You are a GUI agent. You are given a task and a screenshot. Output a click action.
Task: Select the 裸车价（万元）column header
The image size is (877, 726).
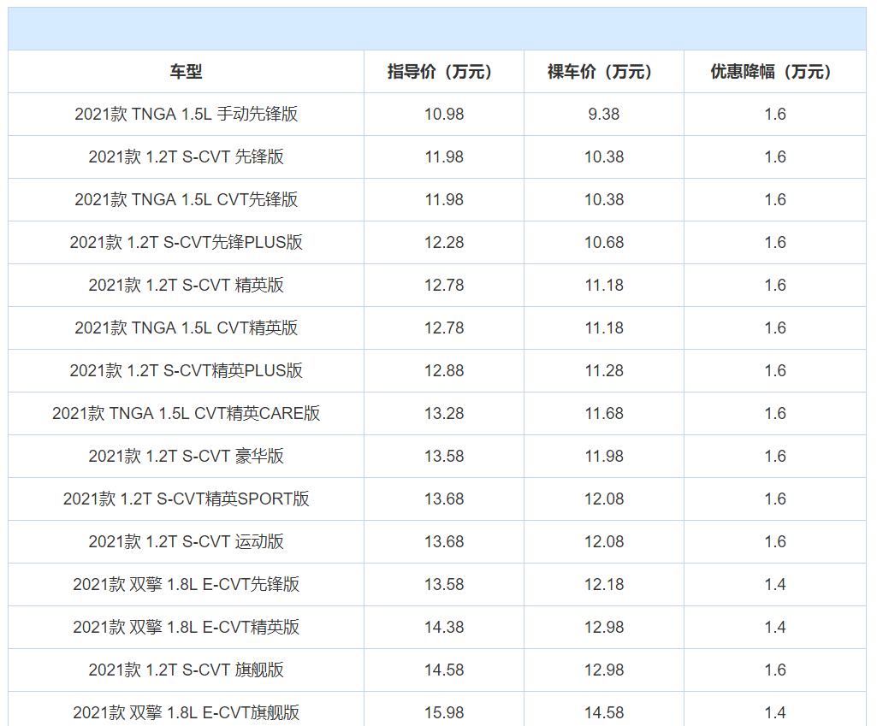click(604, 72)
